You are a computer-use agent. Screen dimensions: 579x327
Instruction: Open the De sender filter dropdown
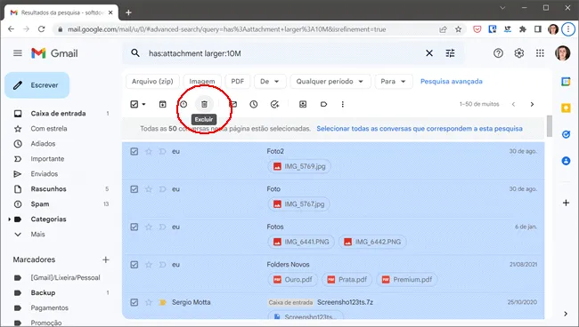[x=270, y=82]
